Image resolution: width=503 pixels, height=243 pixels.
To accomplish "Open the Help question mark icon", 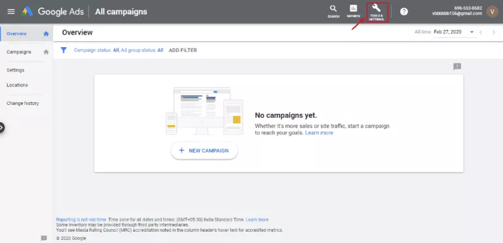I will click(404, 12).
